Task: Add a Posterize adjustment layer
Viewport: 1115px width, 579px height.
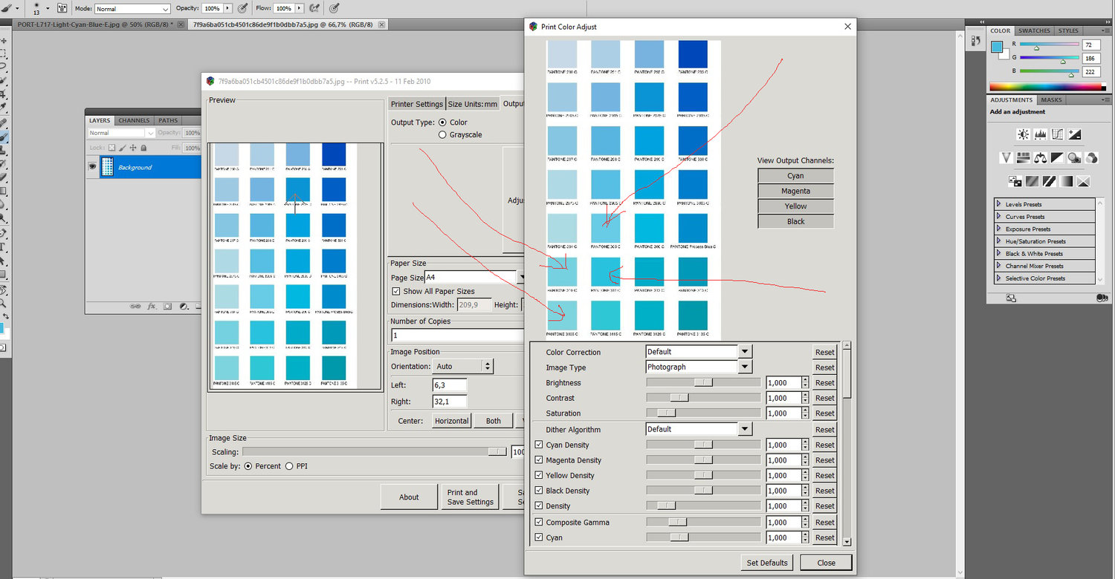Action: click(x=1032, y=181)
